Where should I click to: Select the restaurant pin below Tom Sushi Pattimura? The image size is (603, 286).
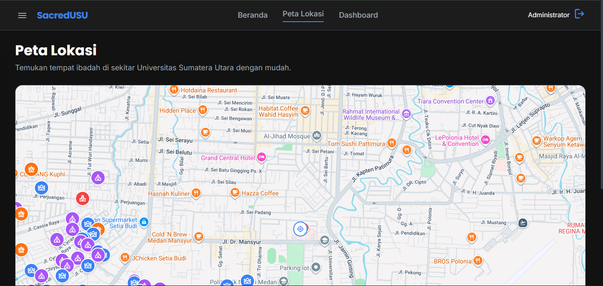[x=407, y=150]
